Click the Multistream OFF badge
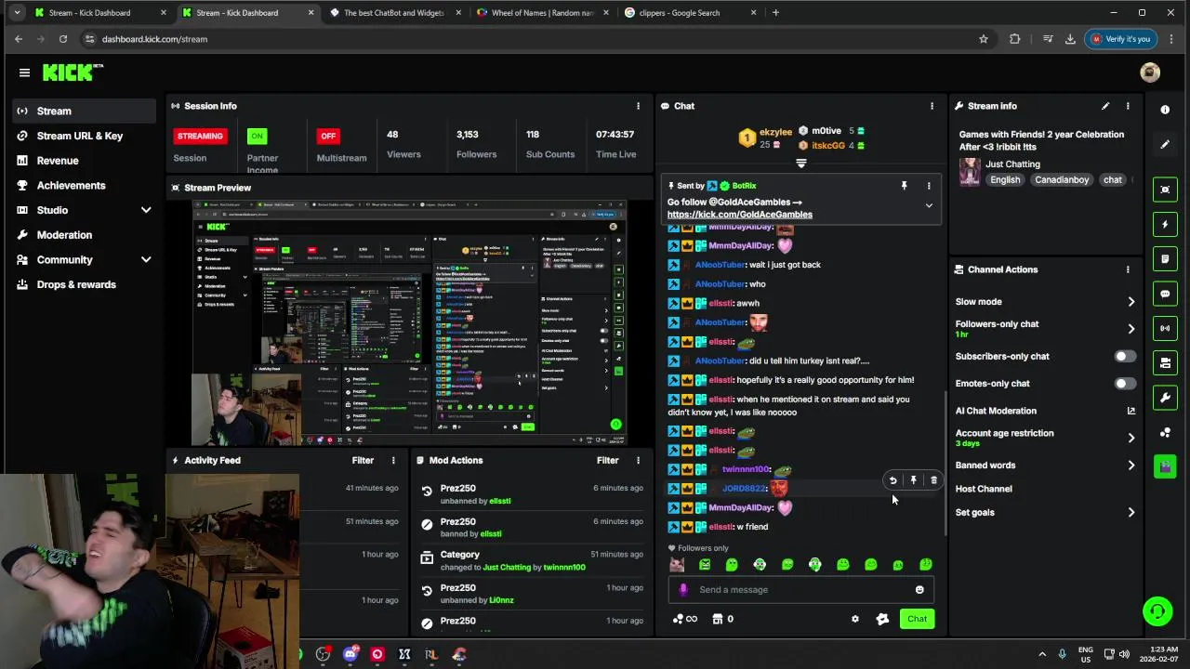 (x=328, y=136)
